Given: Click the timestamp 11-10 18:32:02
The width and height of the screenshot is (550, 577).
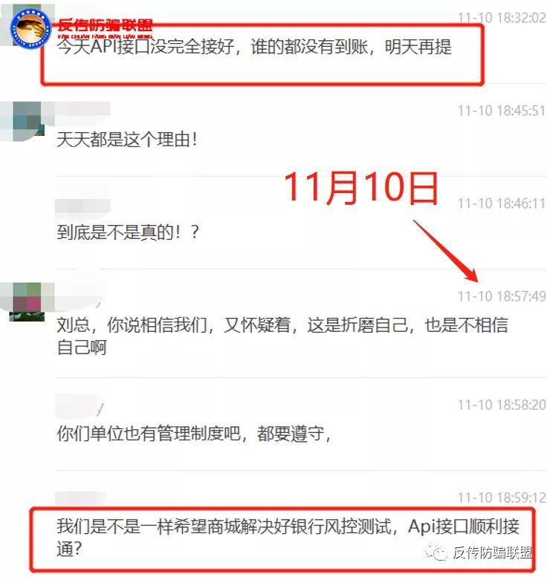Looking at the screenshot, I should (502, 18).
